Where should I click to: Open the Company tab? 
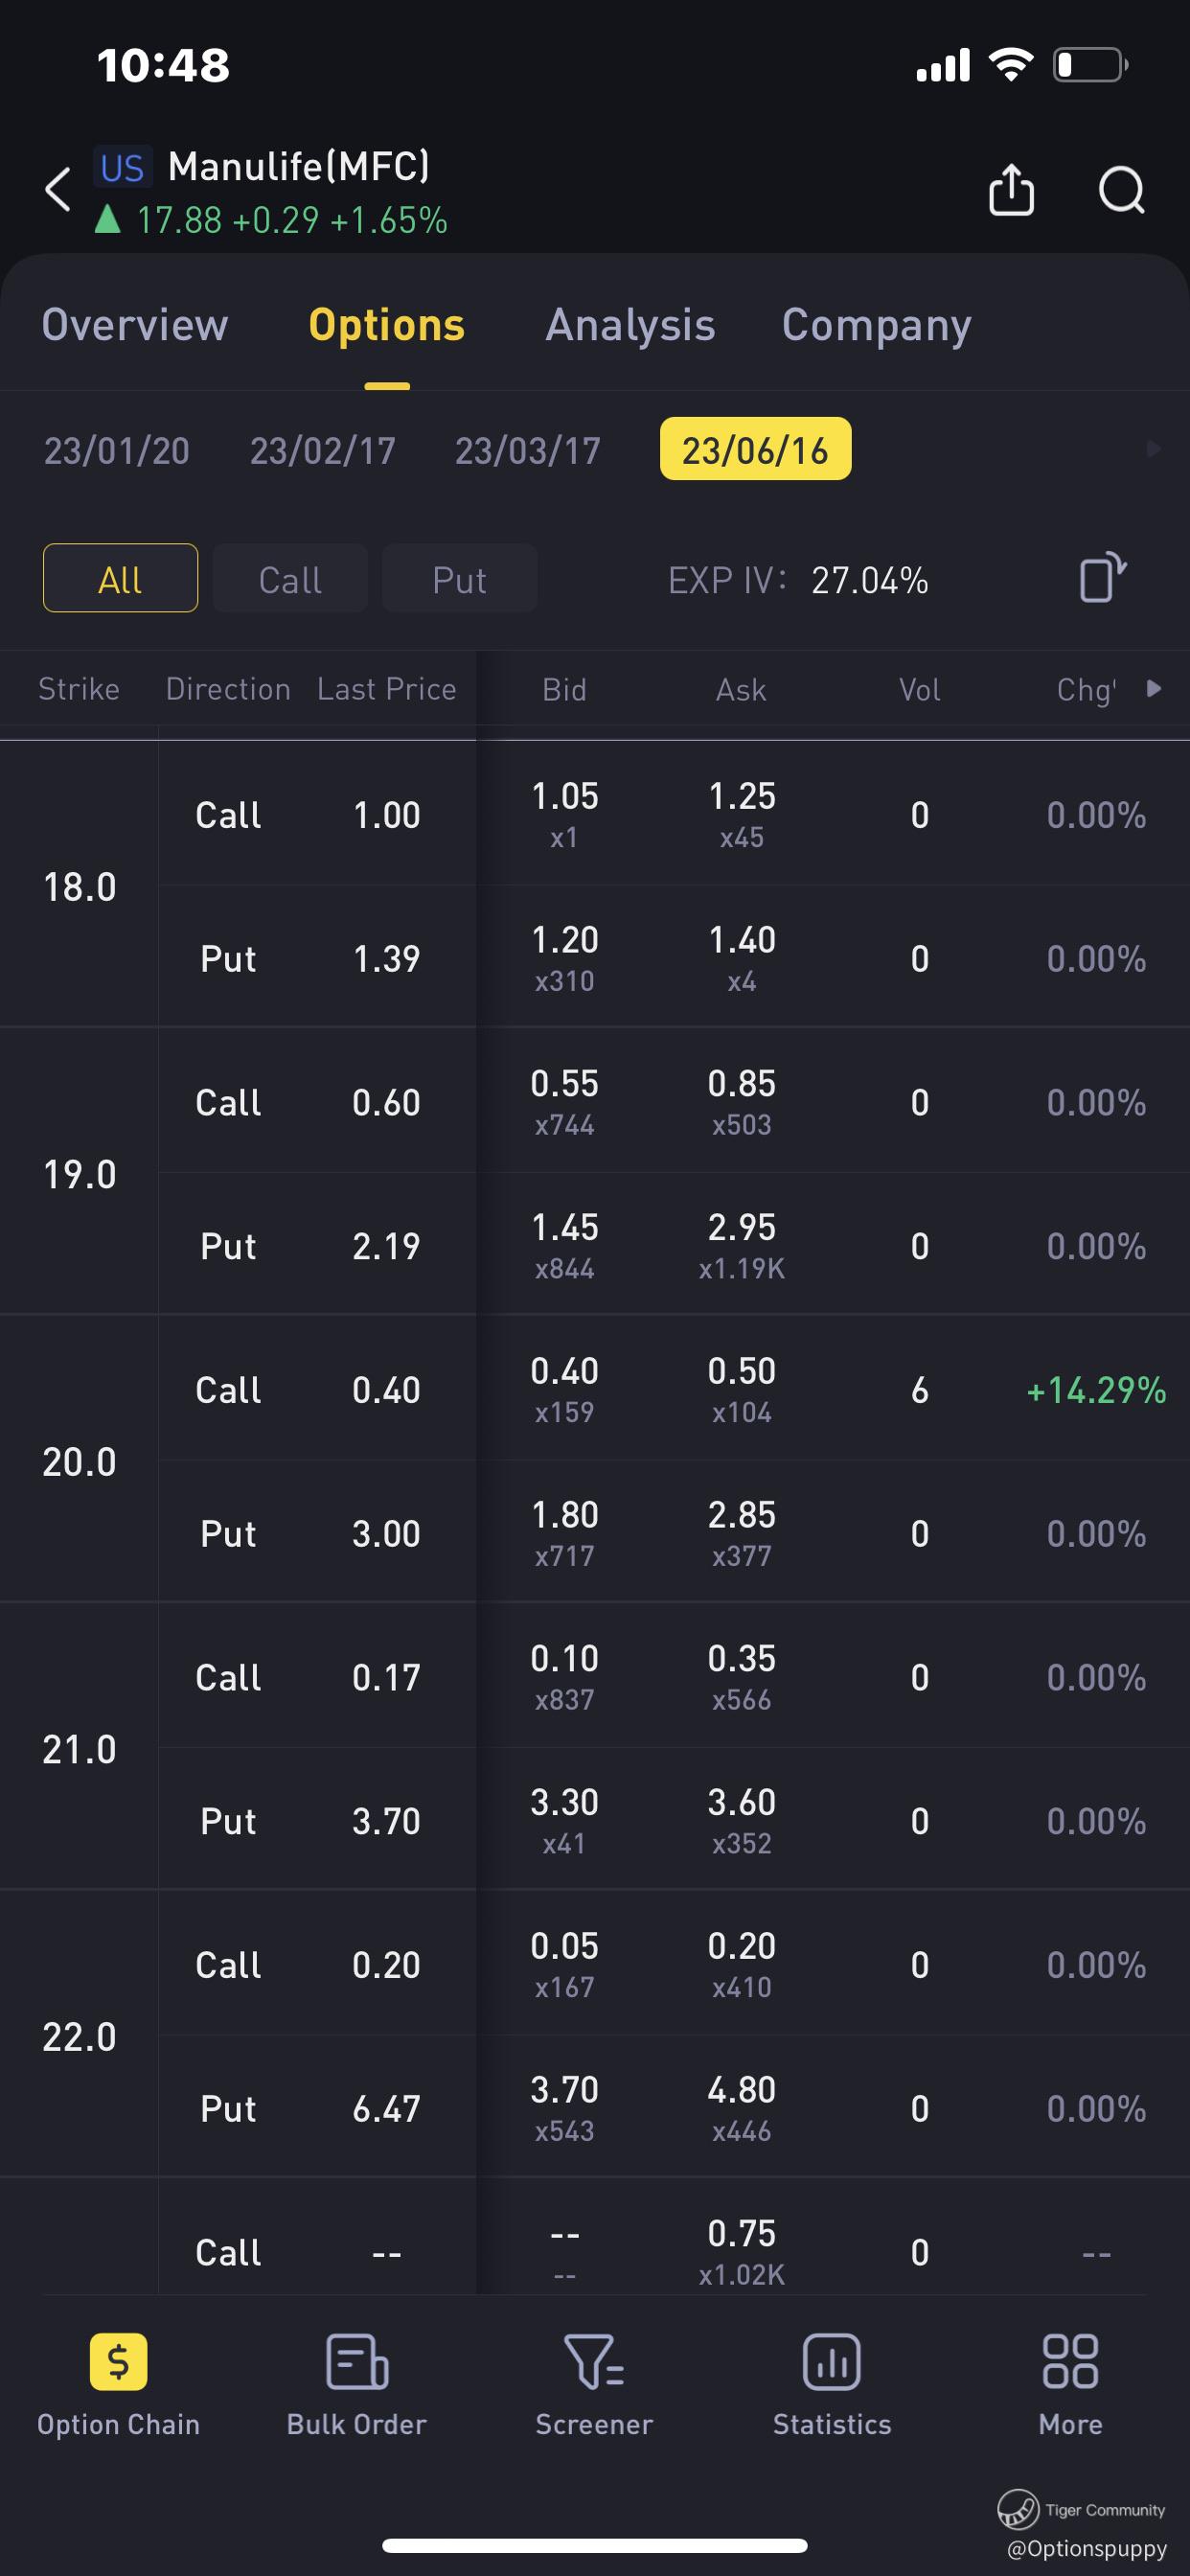[x=876, y=325]
